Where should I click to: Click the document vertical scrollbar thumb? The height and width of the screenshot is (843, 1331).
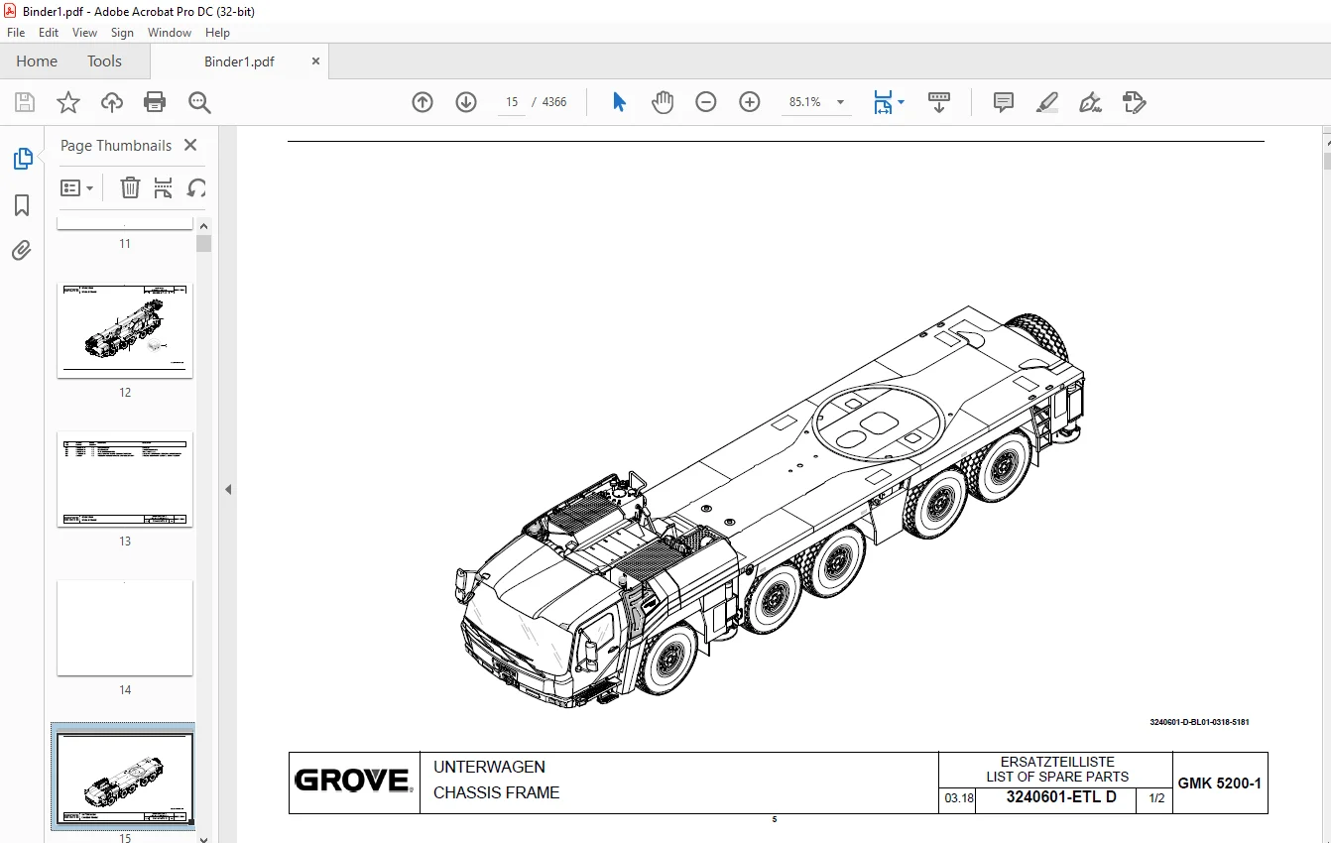pyautogui.click(x=1326, y=161)
